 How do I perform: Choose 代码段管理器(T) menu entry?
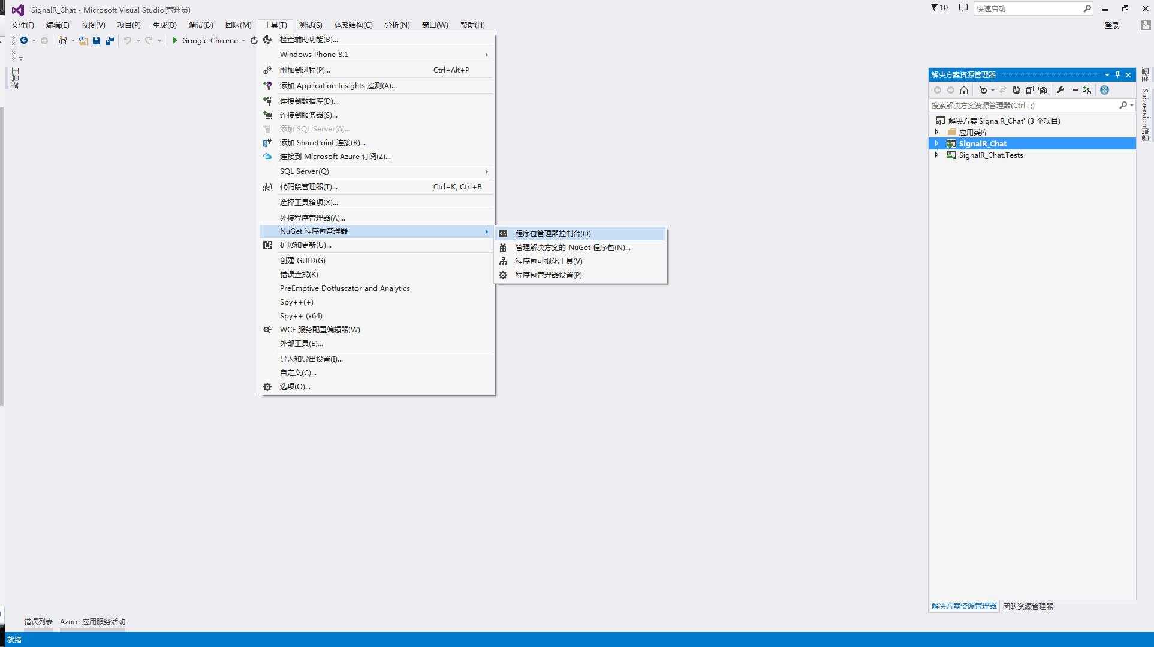click(376, 186)
